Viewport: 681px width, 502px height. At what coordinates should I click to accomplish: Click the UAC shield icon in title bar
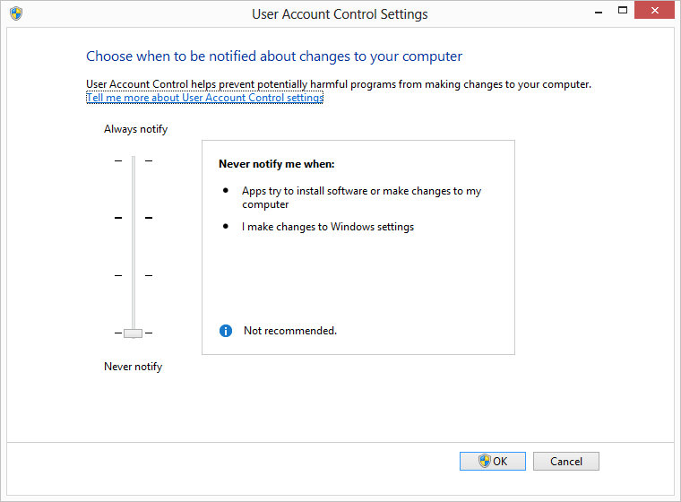point(16,14)
